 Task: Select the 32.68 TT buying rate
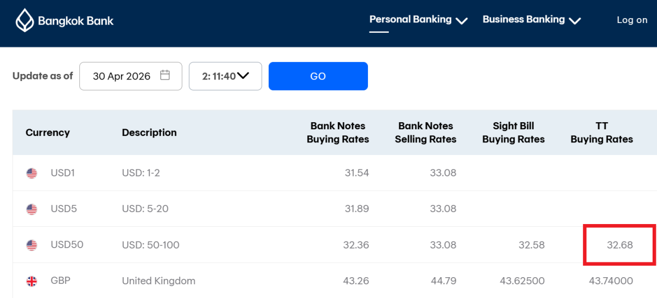pos(620,245)
